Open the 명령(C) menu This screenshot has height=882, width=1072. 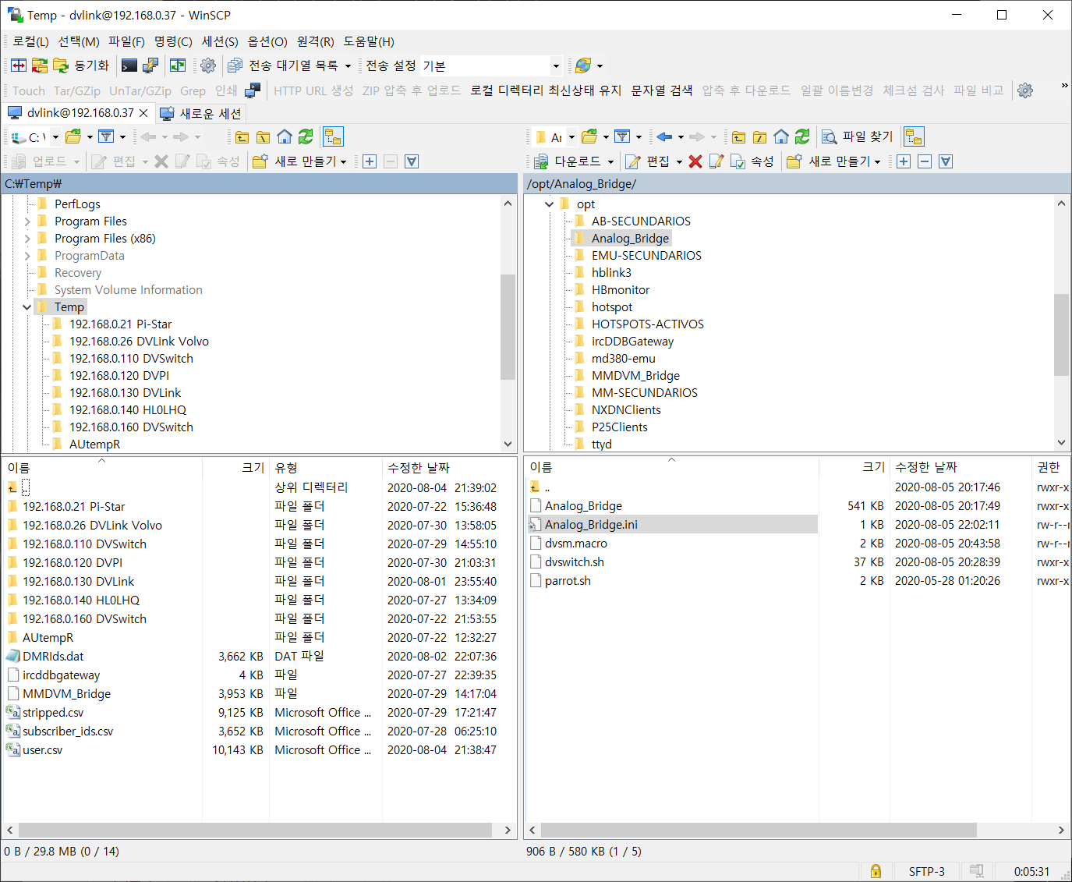point(173,41)
